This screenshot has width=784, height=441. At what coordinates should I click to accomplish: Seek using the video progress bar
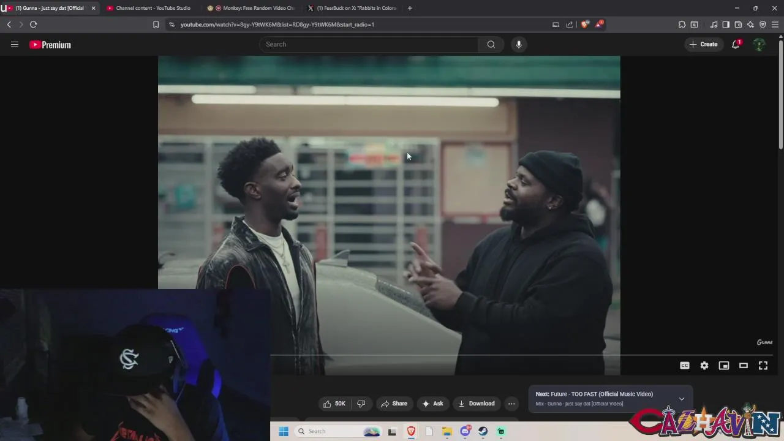pyautogui.click(x=521, y=355)
